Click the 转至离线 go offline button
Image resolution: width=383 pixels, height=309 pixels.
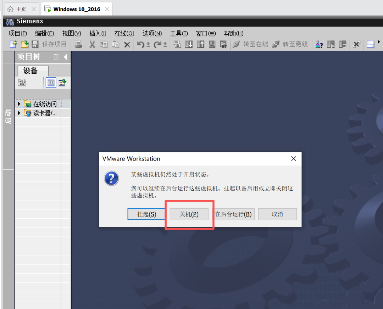(290, 44)
